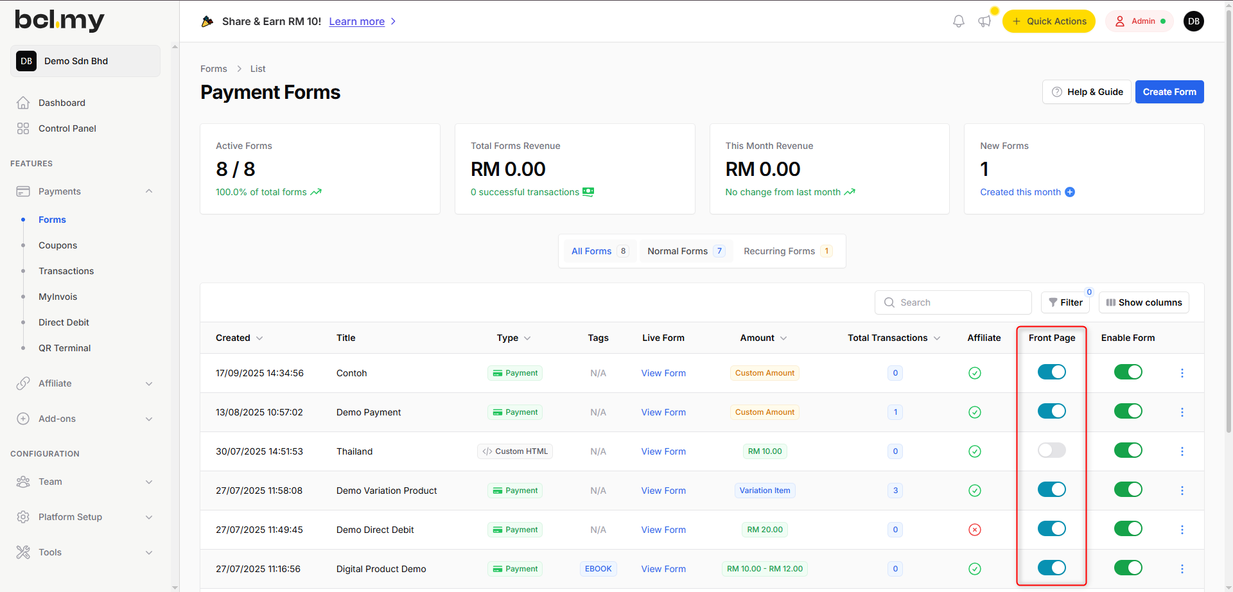Collapse the Payments menu chevron

coord(149,191)
